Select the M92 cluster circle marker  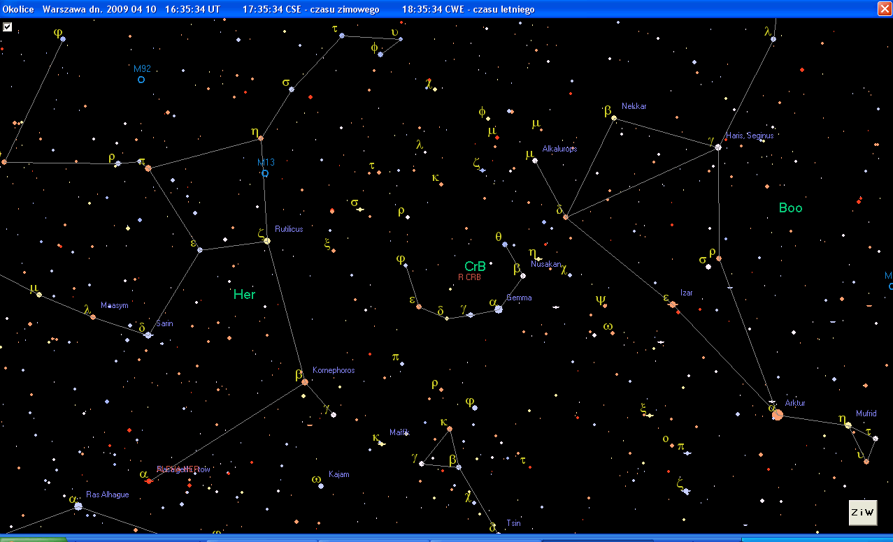click(x=141, y=80)
